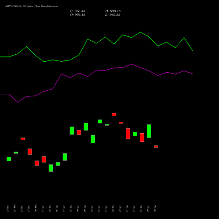
Task: Click the high price value H: 993.15
Action: pos(113,11)
